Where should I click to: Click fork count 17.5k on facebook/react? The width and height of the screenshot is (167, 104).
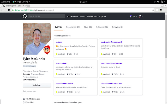click(77, 74)
